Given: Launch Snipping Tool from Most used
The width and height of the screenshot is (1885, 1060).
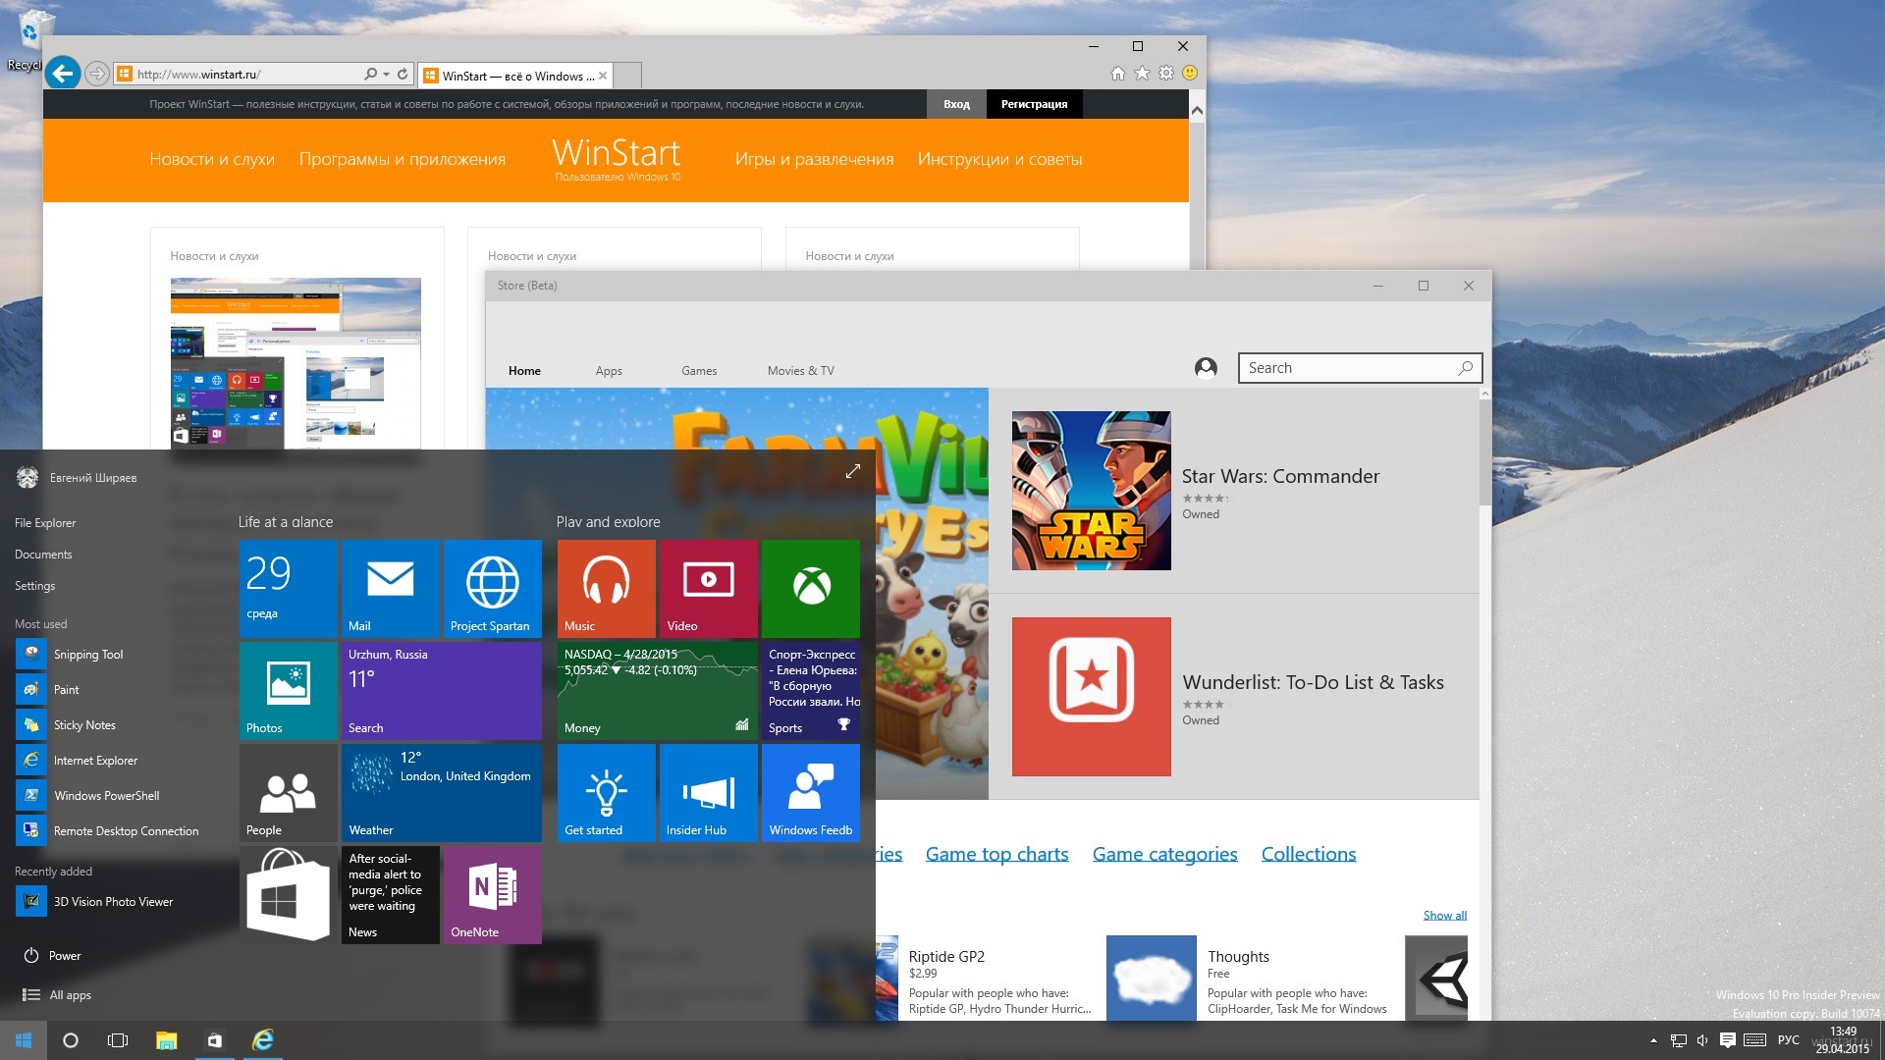Looking at the screenshot, I should click(x=88, y=655).
